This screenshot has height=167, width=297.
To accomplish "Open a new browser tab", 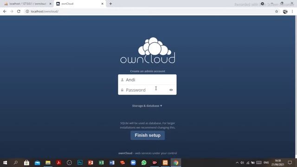I will pos(110,4).
